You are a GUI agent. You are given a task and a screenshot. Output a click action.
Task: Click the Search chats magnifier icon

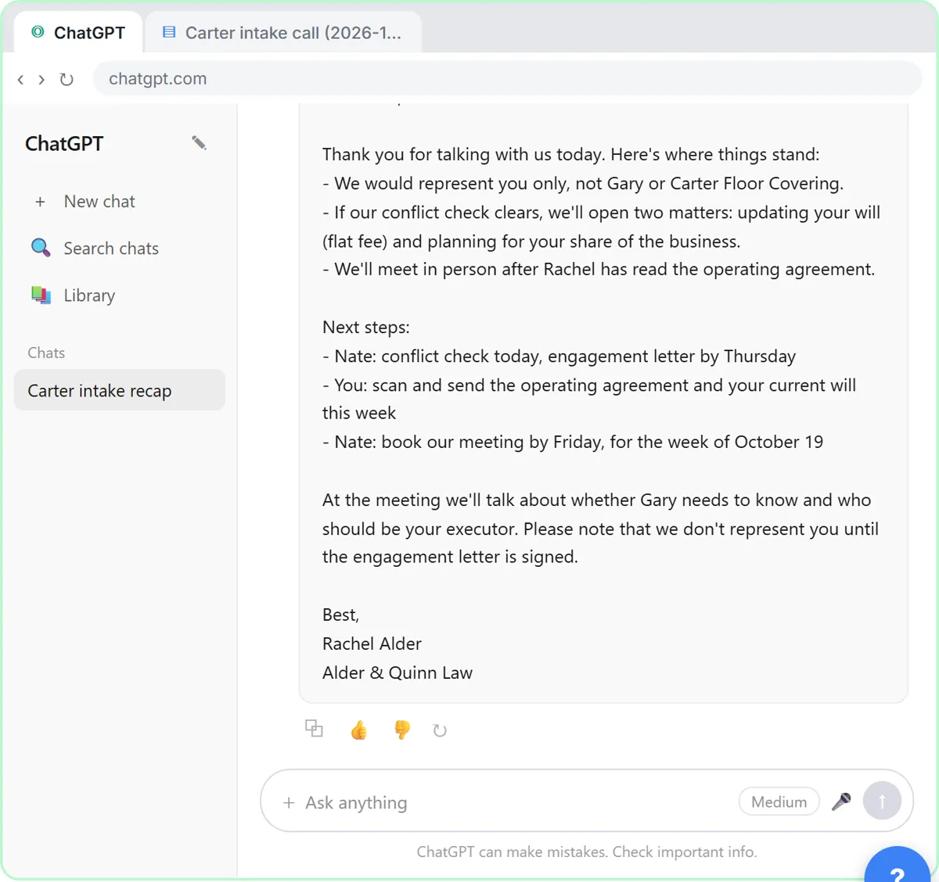pos(41,248)
